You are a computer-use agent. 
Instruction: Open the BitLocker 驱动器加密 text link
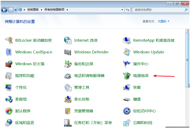(x=34, y=40)
